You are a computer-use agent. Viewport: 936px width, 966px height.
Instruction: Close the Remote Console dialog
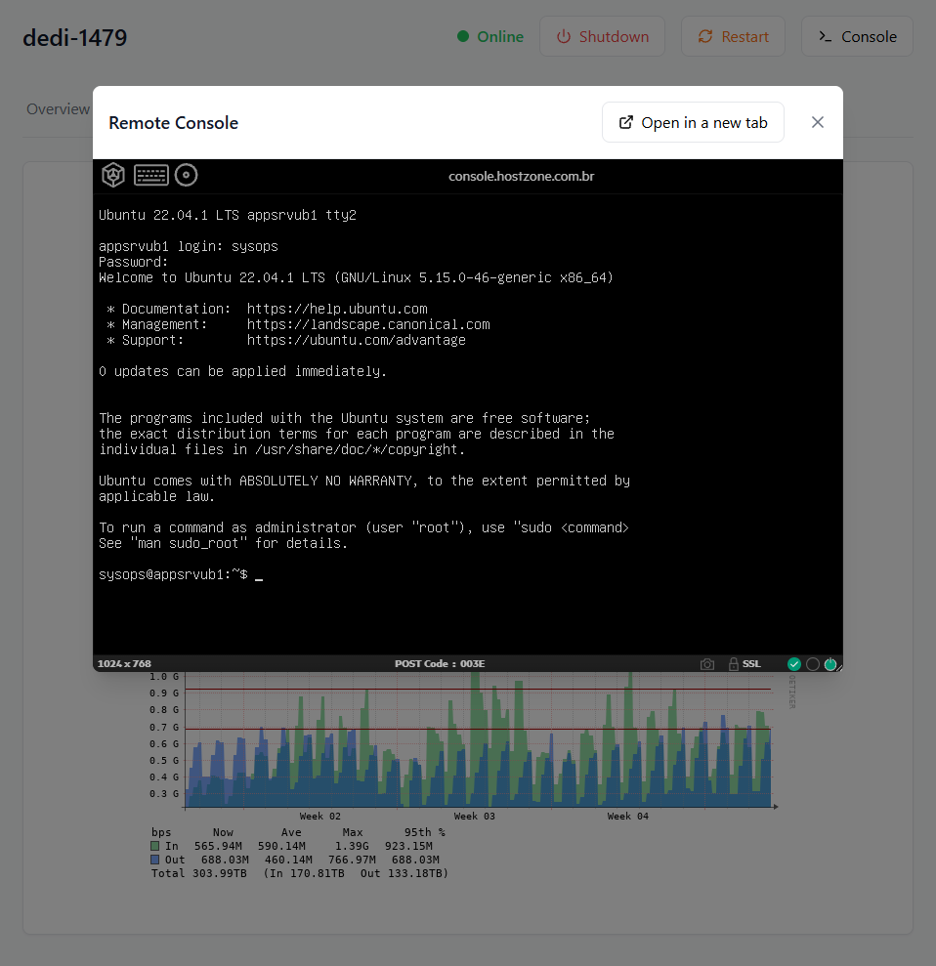tap(818, 122)
